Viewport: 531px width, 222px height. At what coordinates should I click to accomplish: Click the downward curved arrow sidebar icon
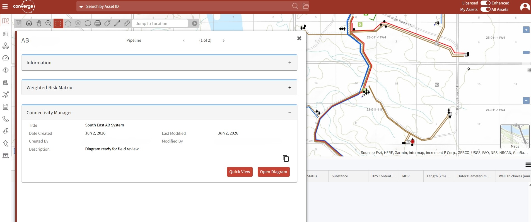click(6, 131)
